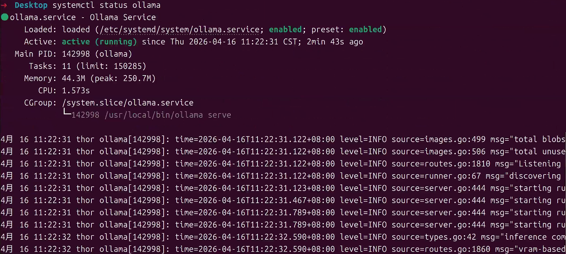This screenshot has height=254, width=566.
Task: Click the log line with types.go:42
Action: tap(283, 237)
